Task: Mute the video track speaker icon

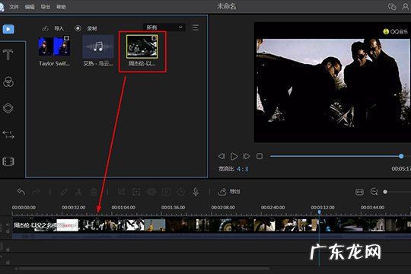Action: click(8, 225)
